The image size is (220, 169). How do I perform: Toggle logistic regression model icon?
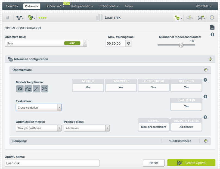click(x=36, y=89)
